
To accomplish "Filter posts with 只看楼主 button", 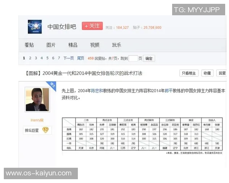I will tap(189, 73).
